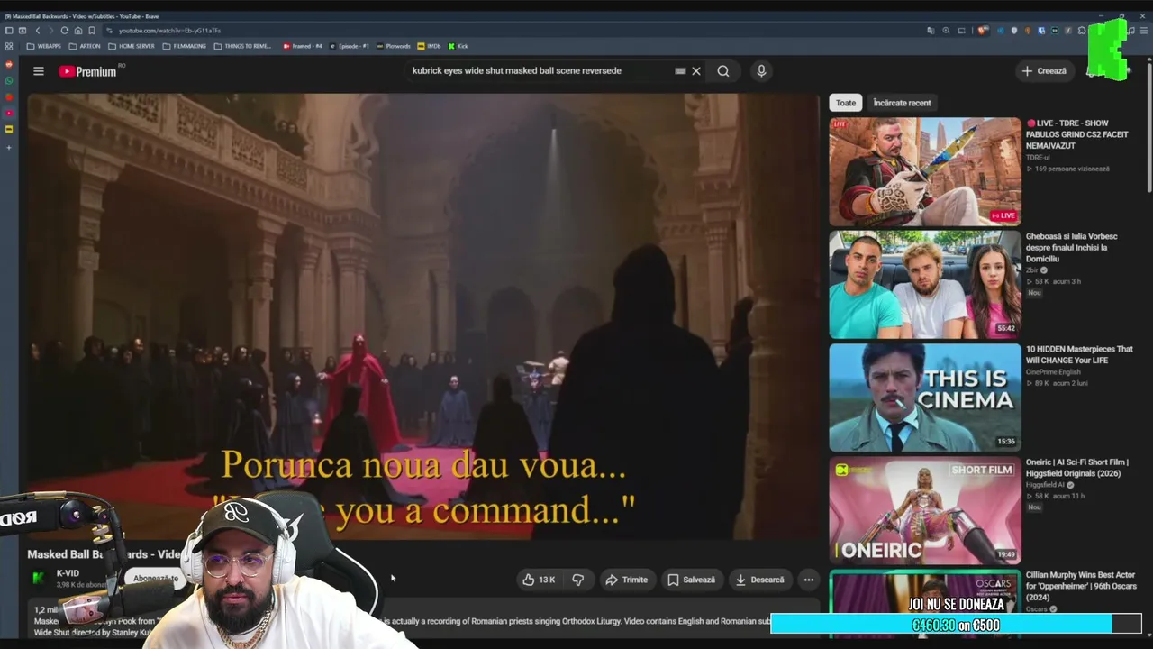The width and height of the screenshot is (1153, 649).
Task: Open the K-VID channel name
Action: [x=68, y=573]
